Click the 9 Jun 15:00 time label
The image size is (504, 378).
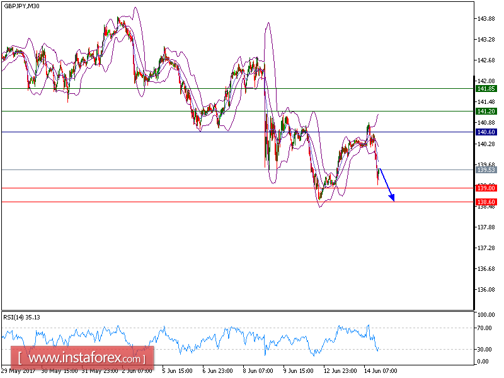(x=298, y=370)
